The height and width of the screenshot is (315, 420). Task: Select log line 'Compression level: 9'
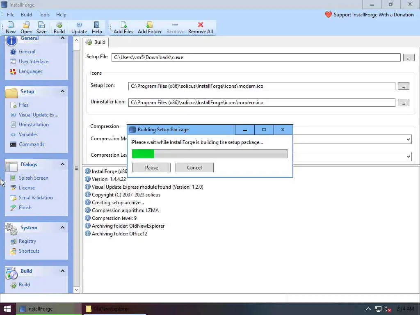(111, 218)
